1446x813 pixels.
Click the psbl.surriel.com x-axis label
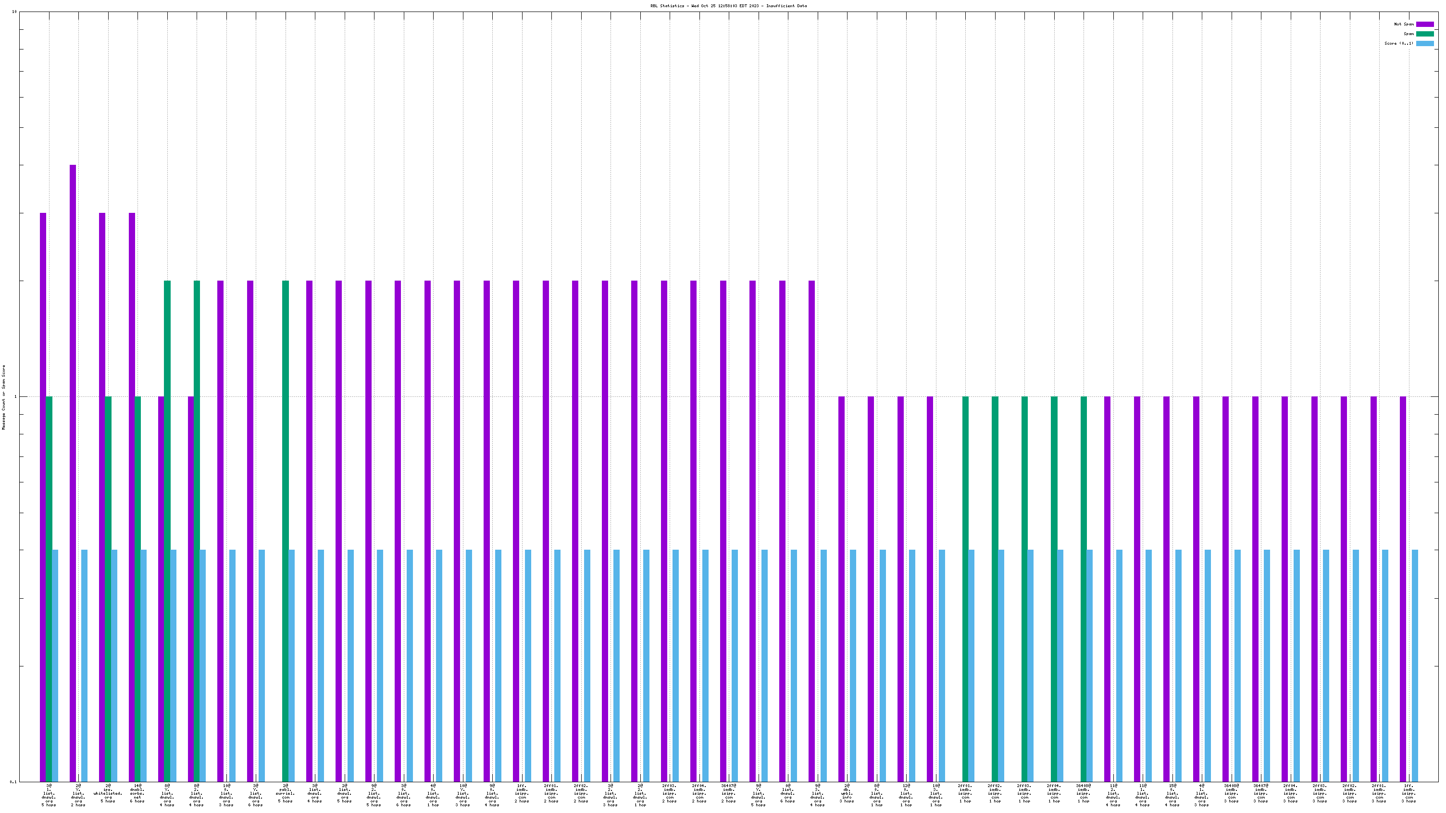pyautogui.click(x=285, y=793)
